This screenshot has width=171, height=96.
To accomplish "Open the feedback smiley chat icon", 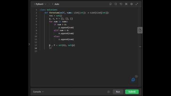I will click(x=133, y=79).
